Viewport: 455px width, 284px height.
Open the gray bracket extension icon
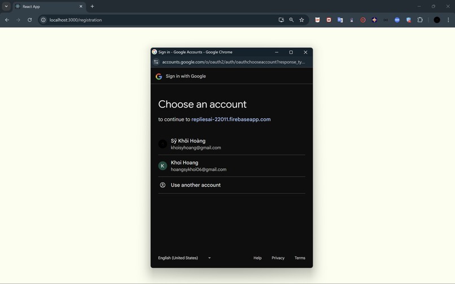386,20
